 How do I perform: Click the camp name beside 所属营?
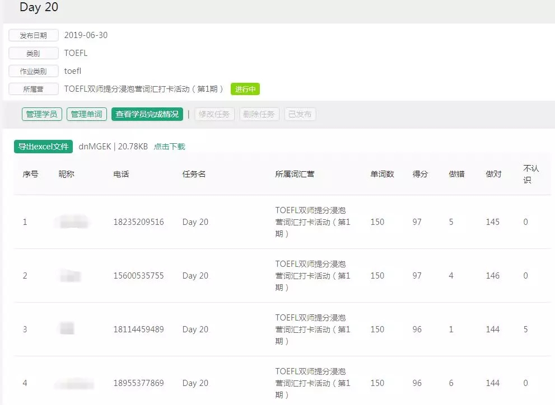pos(144,89)
